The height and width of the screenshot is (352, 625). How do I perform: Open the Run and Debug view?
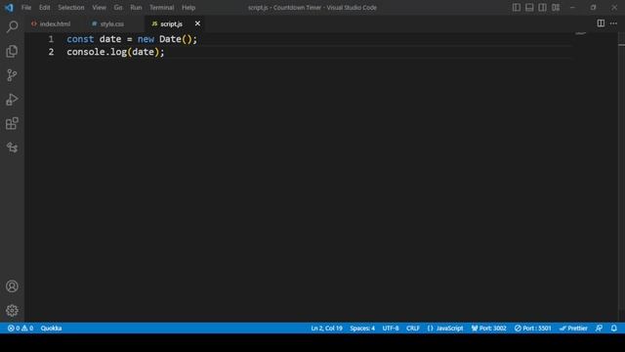click(12, 100)
